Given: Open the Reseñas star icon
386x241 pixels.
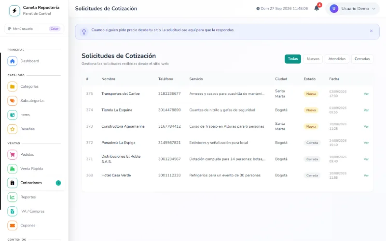Looking at the screenshot, I should (13, 129).
